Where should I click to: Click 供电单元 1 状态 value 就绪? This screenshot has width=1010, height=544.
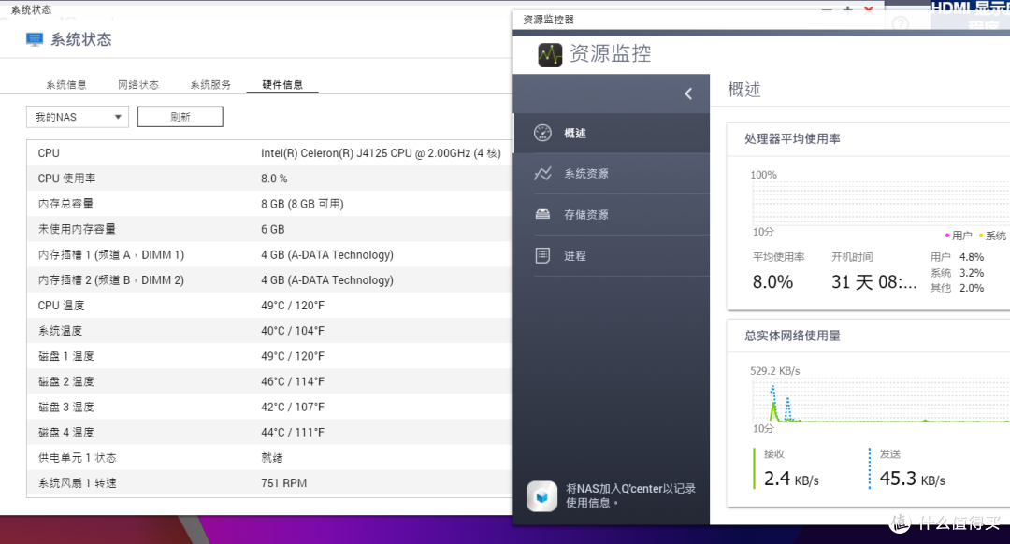[x=272, y=458]
